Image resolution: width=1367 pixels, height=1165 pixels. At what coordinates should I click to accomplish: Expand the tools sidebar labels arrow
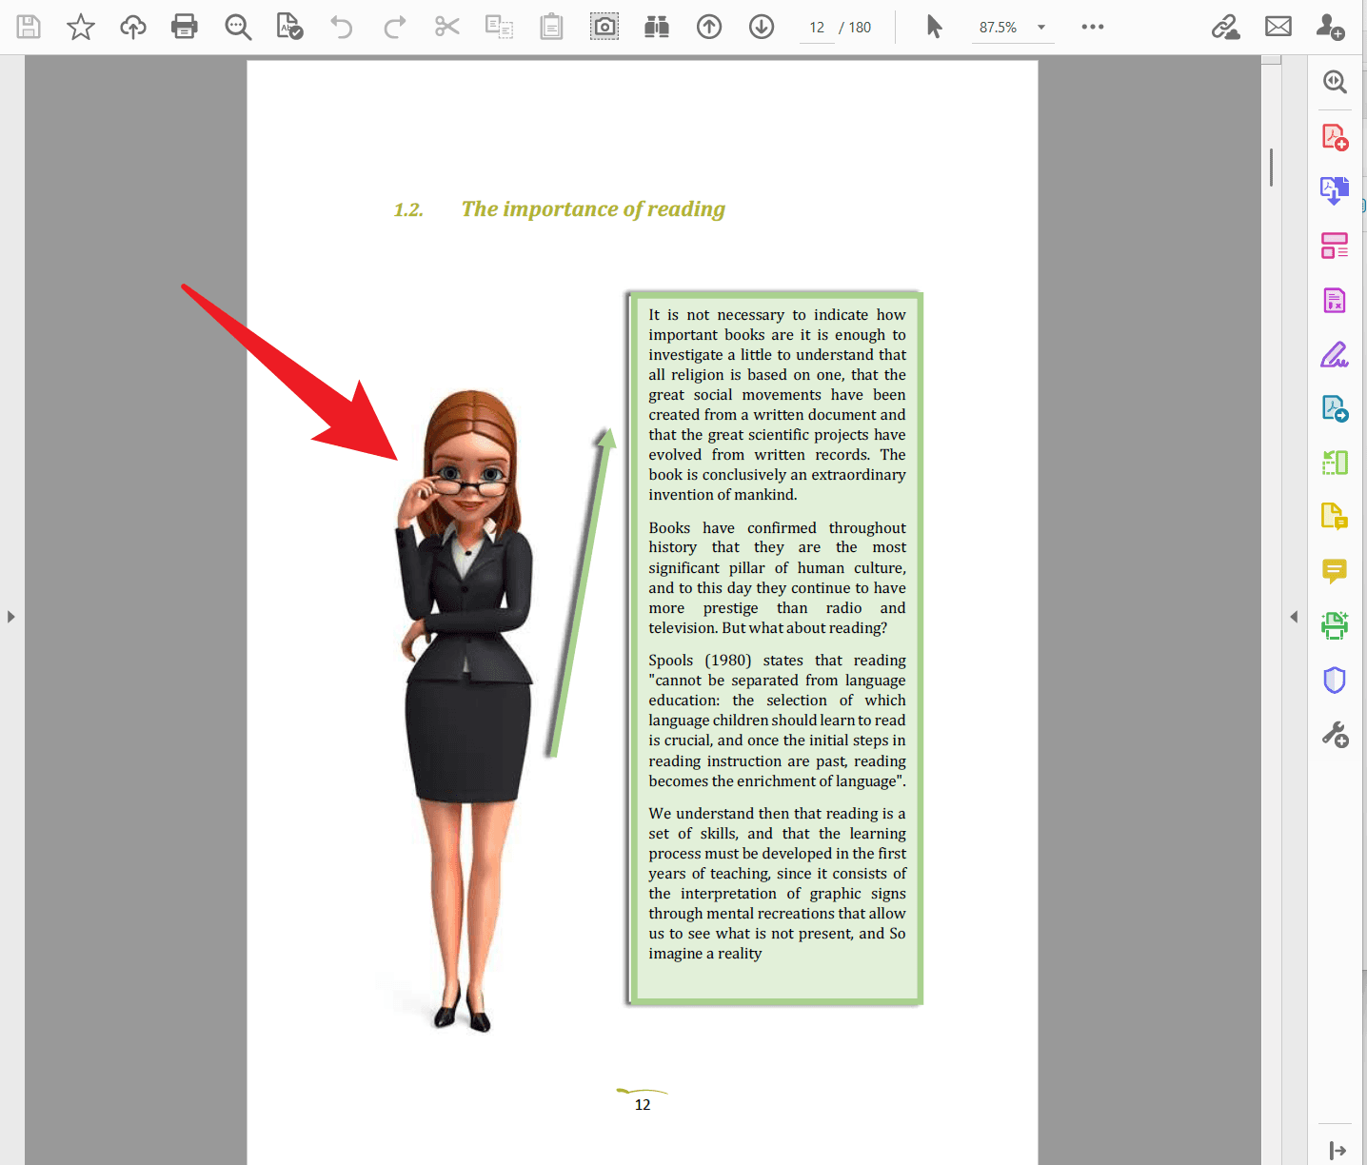(x=1337, y=1151)
